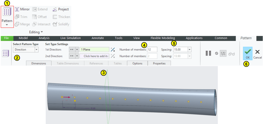Click the 2nd Direction reference collector box
Viewport: 263px width, 124px height.
[94, 56]
